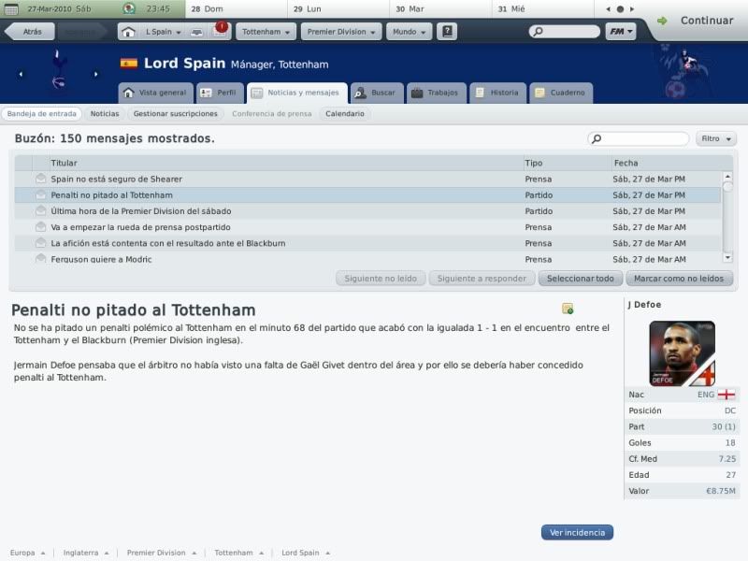
Task: Click the Continuar button
Action: tap(707, 21)
